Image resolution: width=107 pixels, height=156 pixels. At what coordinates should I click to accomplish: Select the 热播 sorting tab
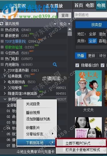pyautogui.click(x=81, y=56)
